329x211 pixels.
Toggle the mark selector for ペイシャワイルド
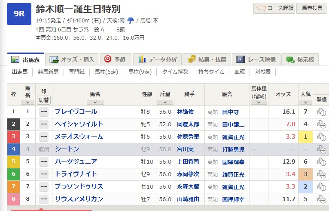[44, 124]
